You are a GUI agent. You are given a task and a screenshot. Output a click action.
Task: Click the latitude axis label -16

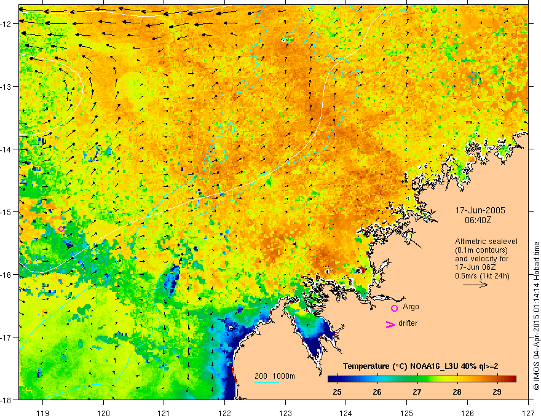[7, 275]
